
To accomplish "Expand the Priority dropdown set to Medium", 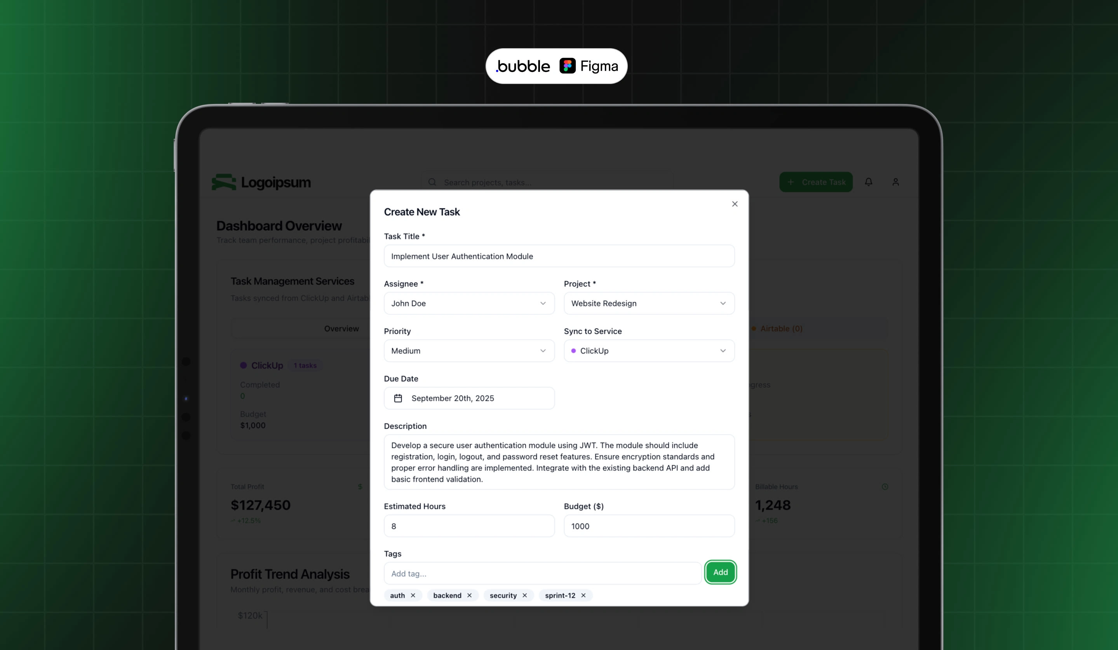I will click(469, 351).
